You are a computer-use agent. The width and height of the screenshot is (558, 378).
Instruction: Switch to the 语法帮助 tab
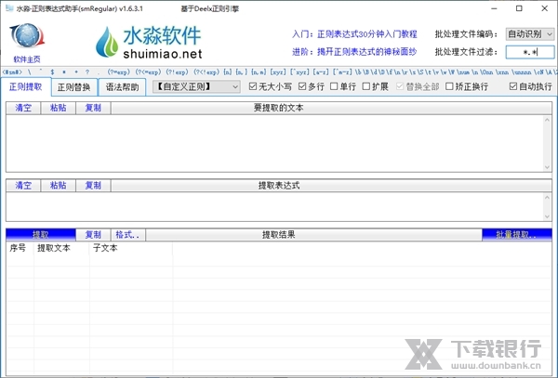tap(122, 87)
